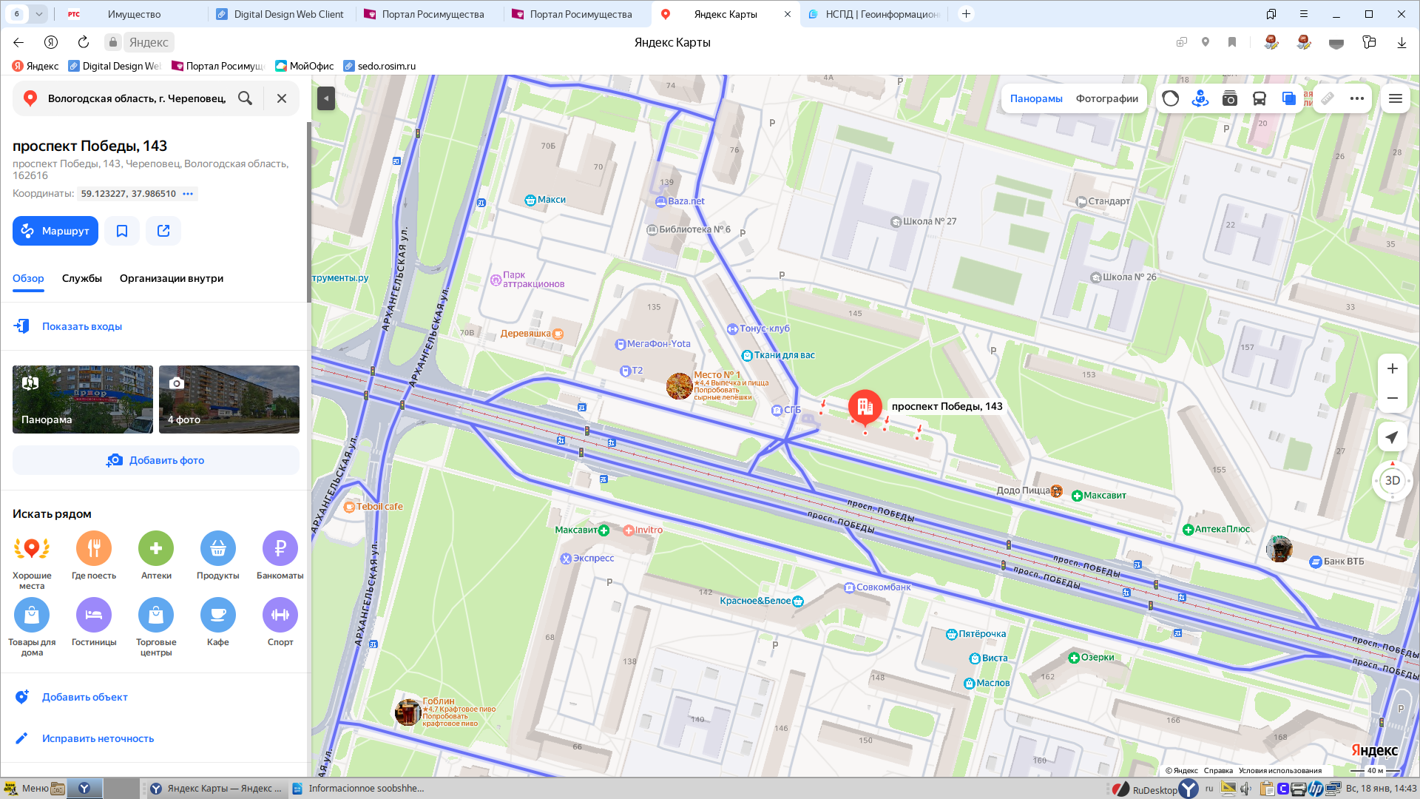Toggle the Панорамы layer button
Viewport: 1420px width, 799px height.
tap(1036, 98)
